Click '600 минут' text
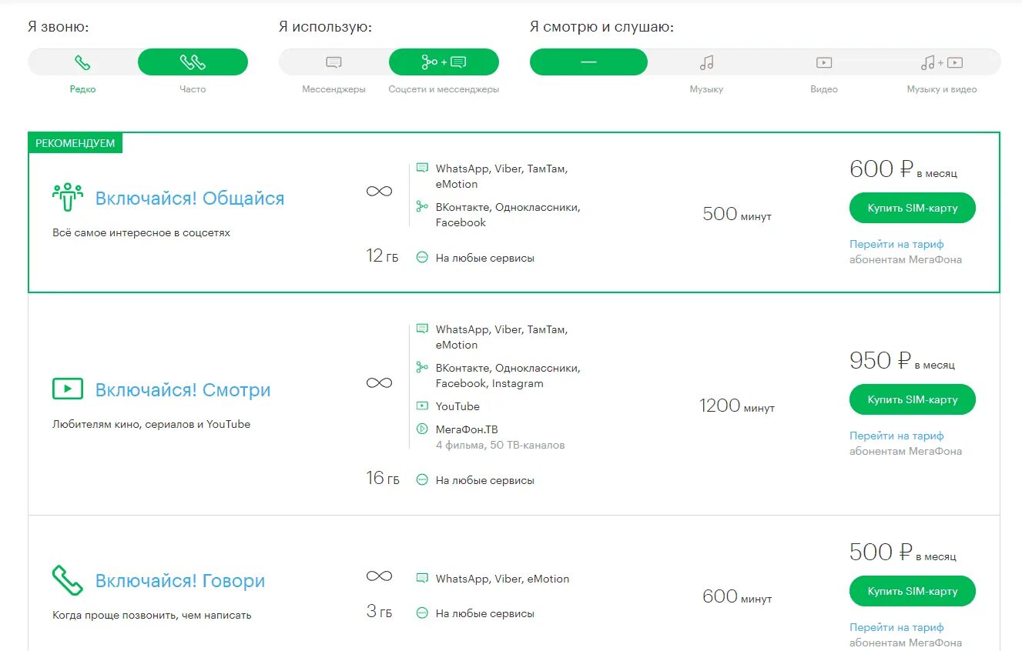This screenshot has width=1022, height=651. coord(737,596)
